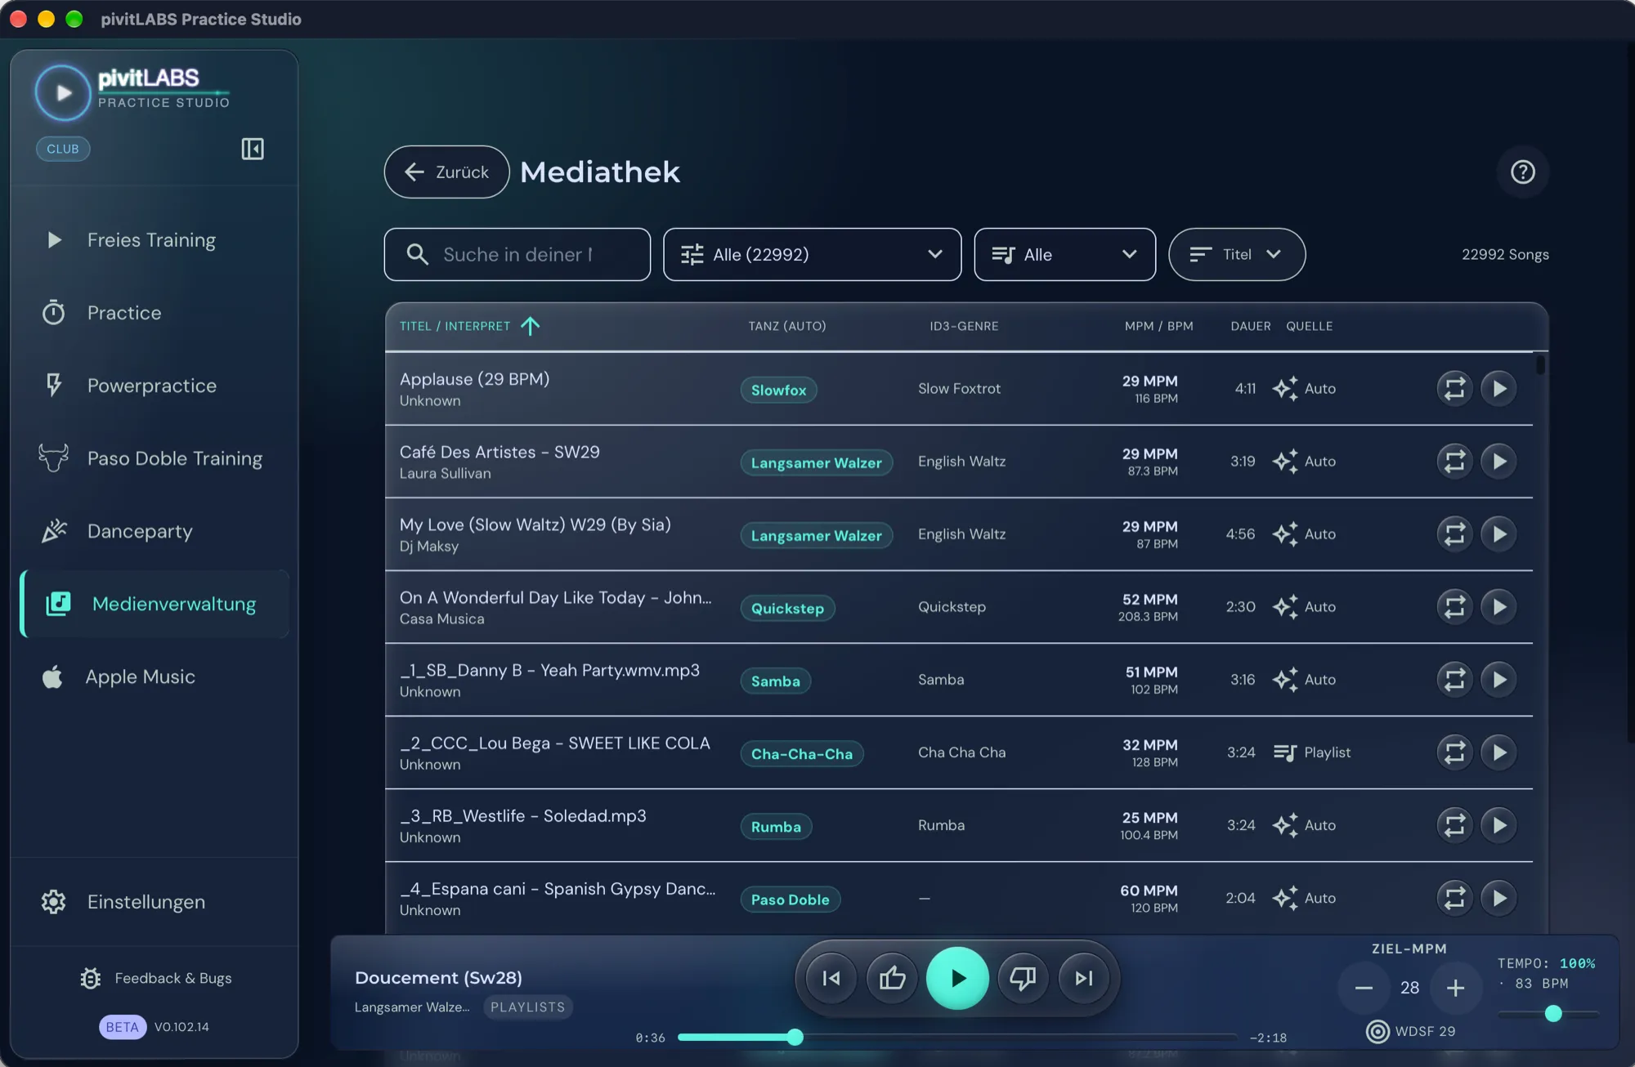Viewport: 1635px width, 1067px height.
Task: Select Medienverwaltung in sidebar
Action: pos(155,604)
